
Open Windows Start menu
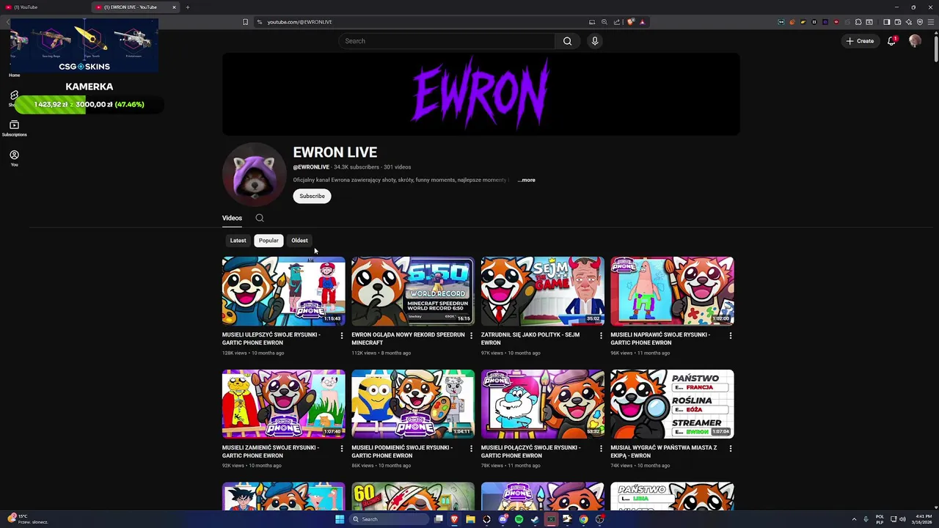pos(340,519)
